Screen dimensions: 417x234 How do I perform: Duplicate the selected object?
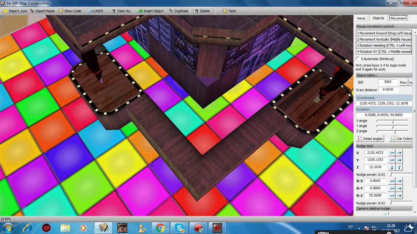179,11
